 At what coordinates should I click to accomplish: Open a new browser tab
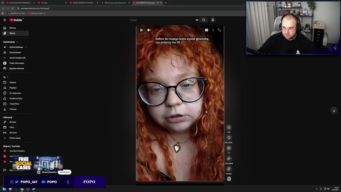tap(165, 3)
